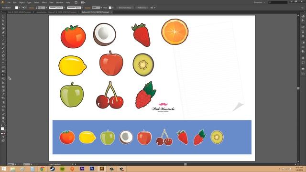Click the Opacity label in control bar
Screen dimensions: 306x172
(x=87, y=8)
